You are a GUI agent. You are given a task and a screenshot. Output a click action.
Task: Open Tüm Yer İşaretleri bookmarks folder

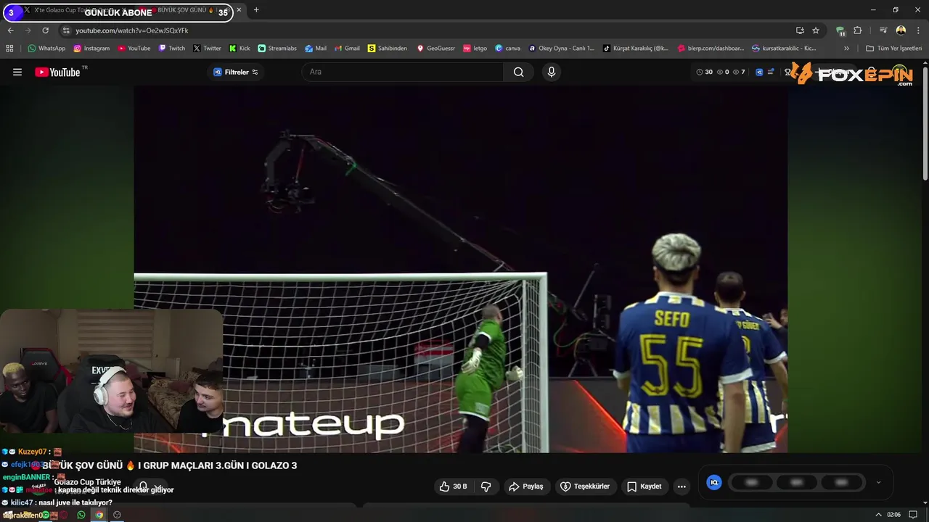coord(893,49)
